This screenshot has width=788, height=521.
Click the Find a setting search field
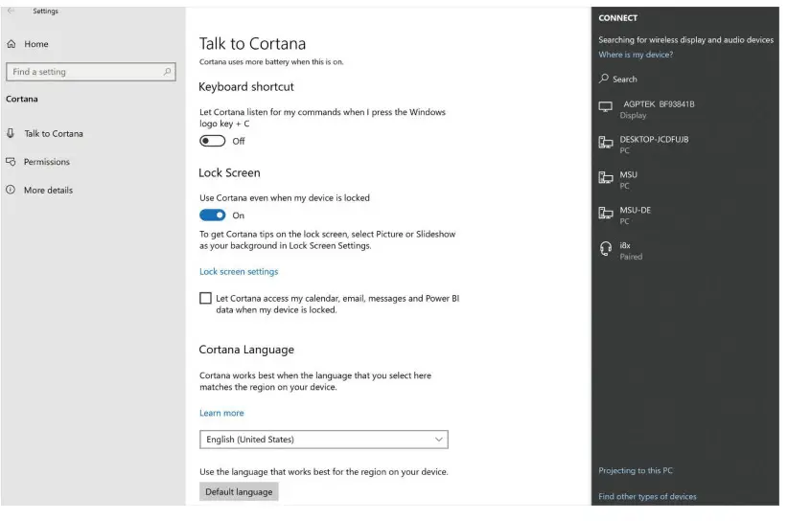click(x=84, y=72)
